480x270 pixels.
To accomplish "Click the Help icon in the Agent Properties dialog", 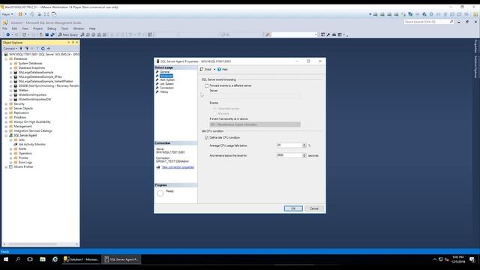I will (219, 70).
